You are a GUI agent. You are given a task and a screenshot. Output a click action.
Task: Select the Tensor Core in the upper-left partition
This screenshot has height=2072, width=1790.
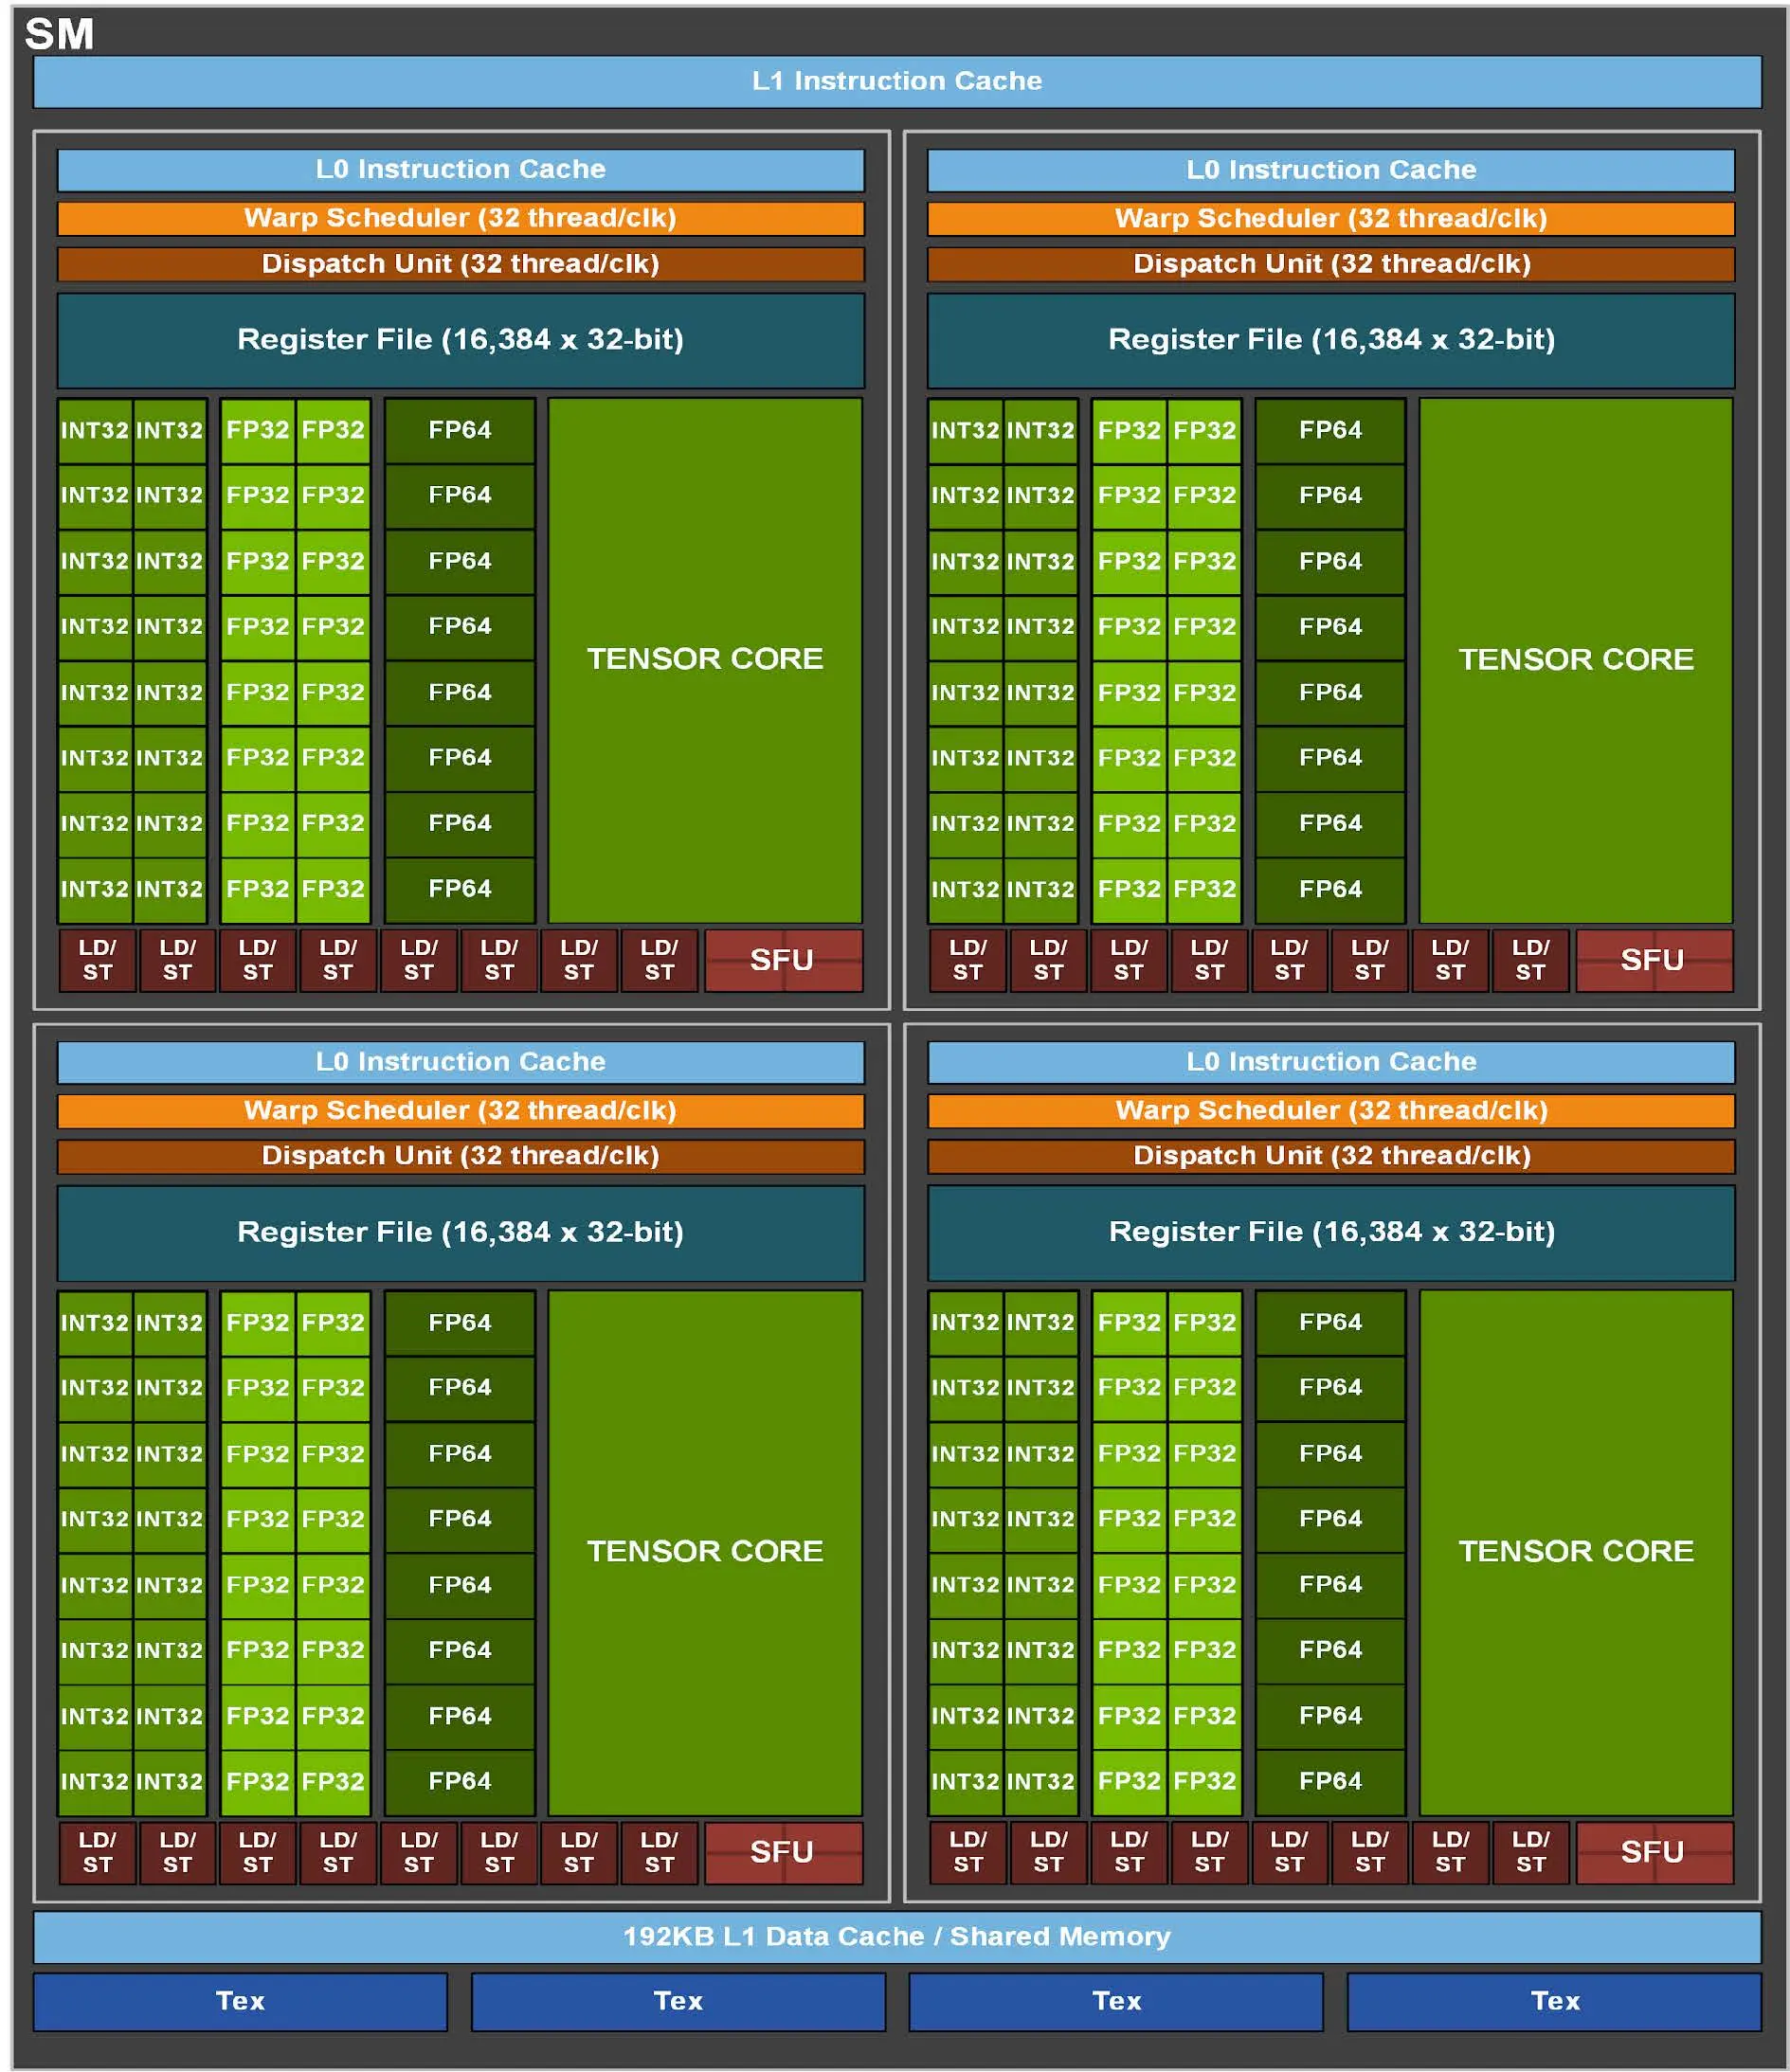(x=704, y=659)
